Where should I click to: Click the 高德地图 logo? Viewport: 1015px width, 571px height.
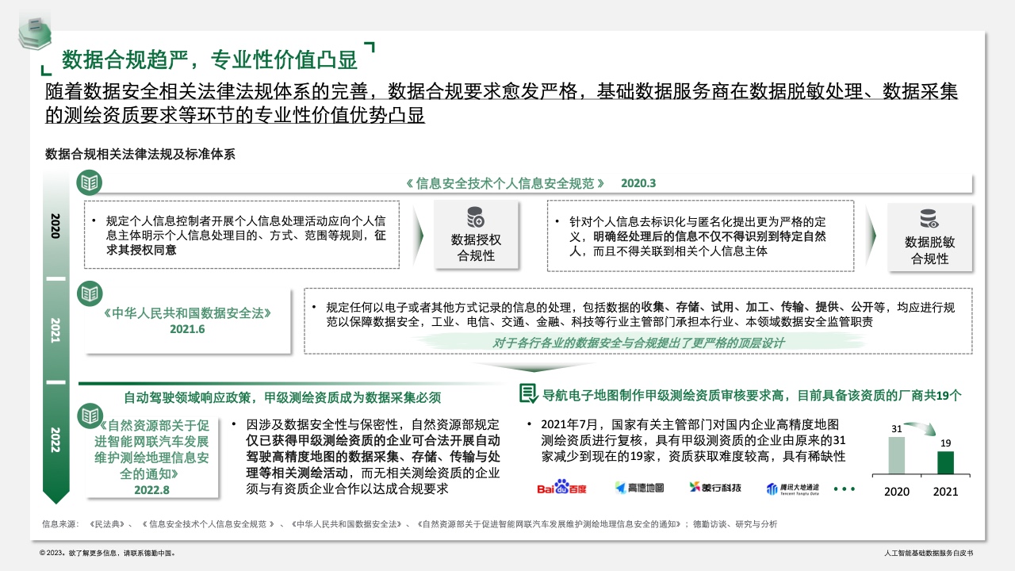coord(639,488)
